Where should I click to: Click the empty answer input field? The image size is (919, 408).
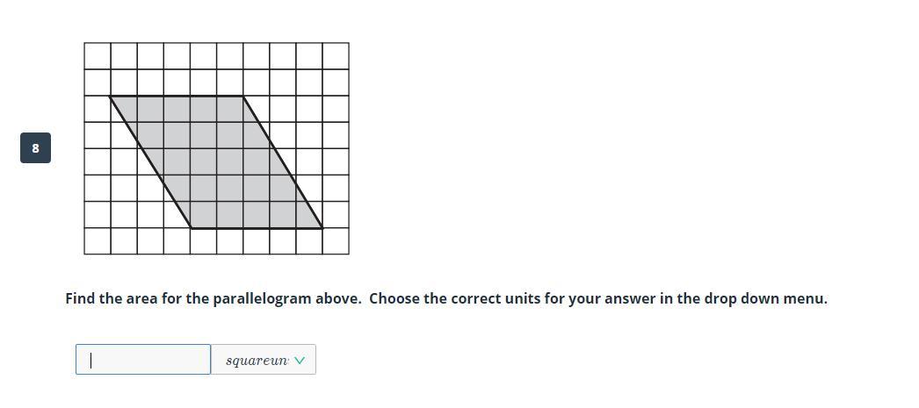pos(143,360)
